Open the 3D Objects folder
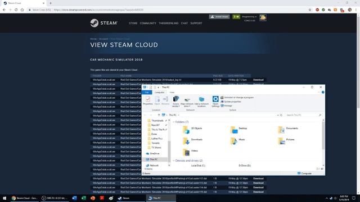This screenshot has width=360, height=202. tap(192, 130)
